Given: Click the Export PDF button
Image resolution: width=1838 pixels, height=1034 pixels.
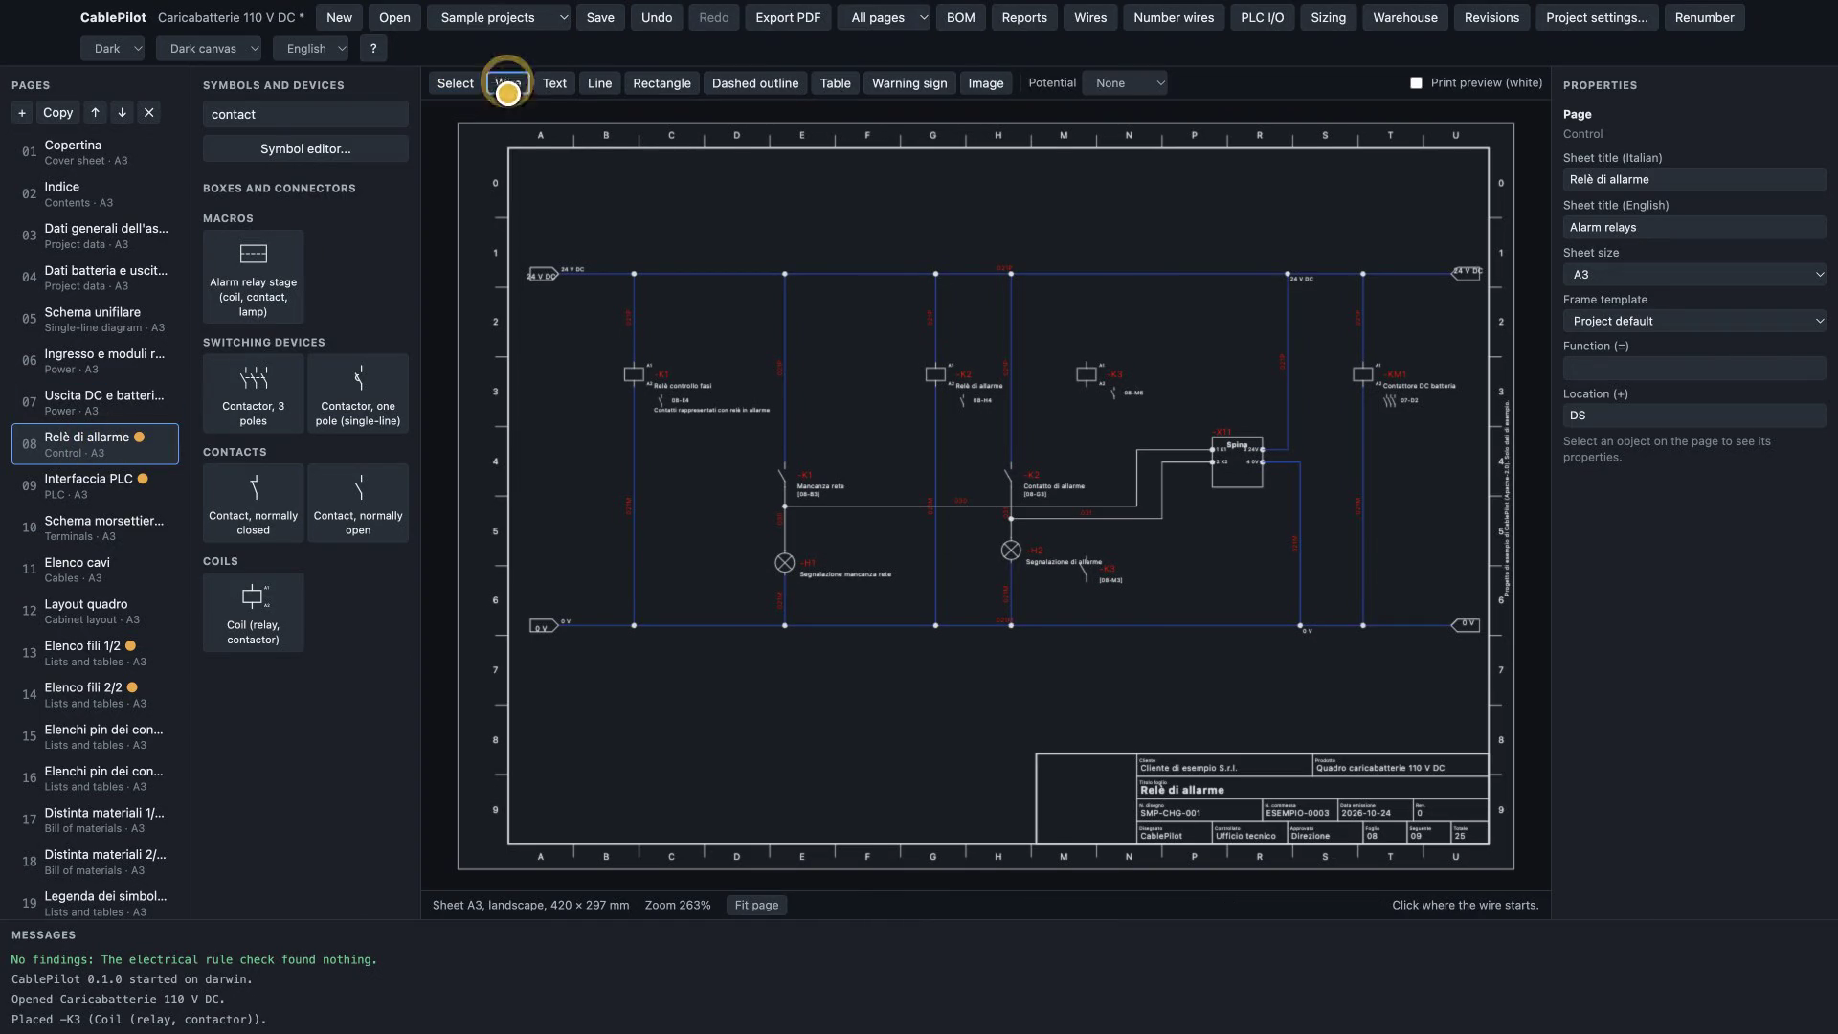Looking at the screenshot, I should tap(788, 18).
